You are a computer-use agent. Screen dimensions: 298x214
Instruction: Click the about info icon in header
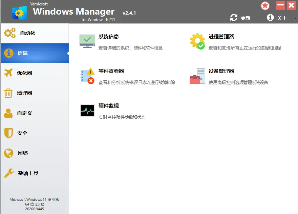270,18
